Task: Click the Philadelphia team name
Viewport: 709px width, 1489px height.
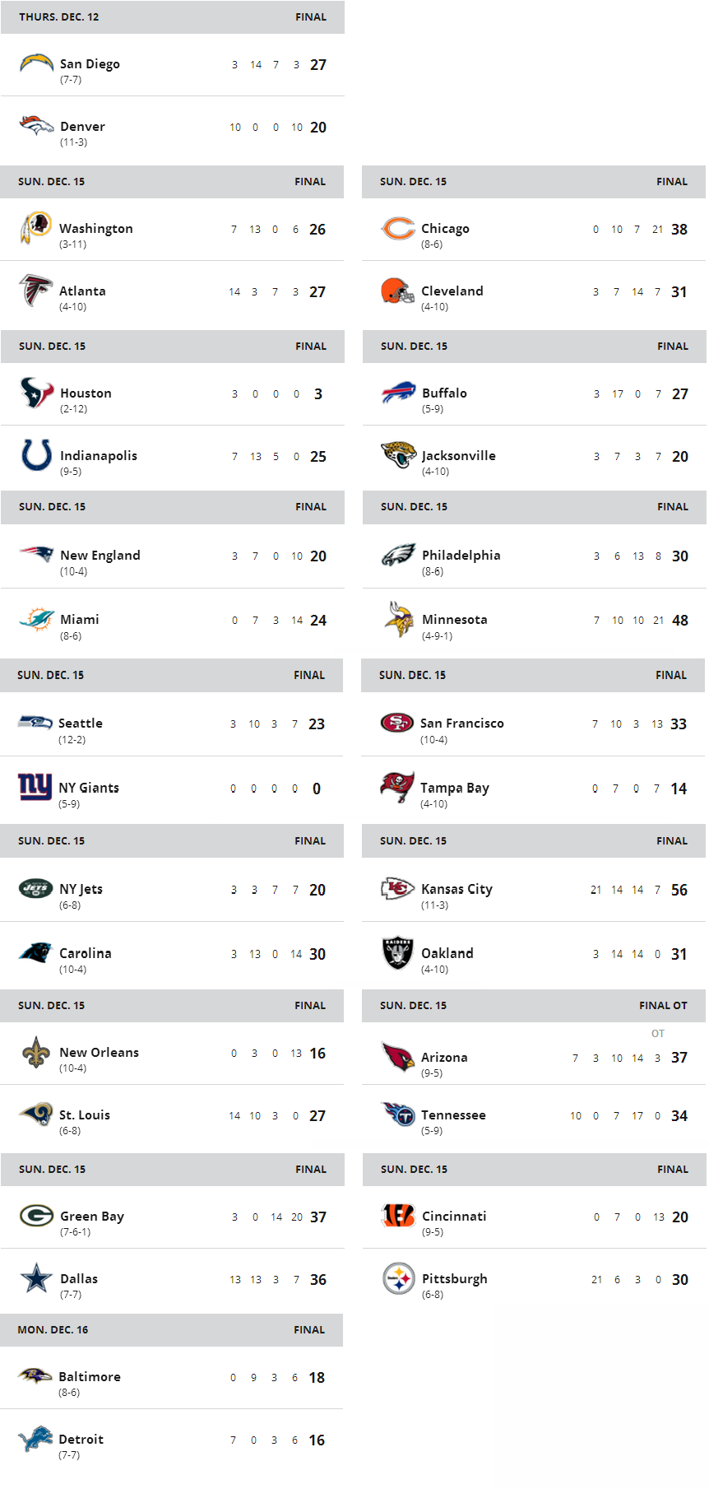Action: [x=461, y=555]
